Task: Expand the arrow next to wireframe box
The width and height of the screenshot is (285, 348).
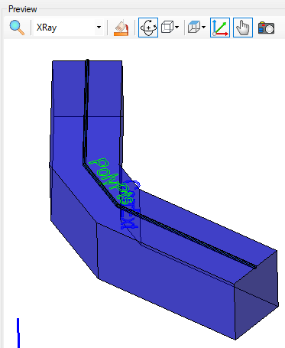Action: tap(177, 28)
